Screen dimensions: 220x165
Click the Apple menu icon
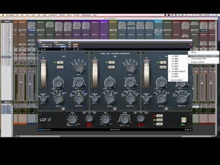tap(3, 15)
